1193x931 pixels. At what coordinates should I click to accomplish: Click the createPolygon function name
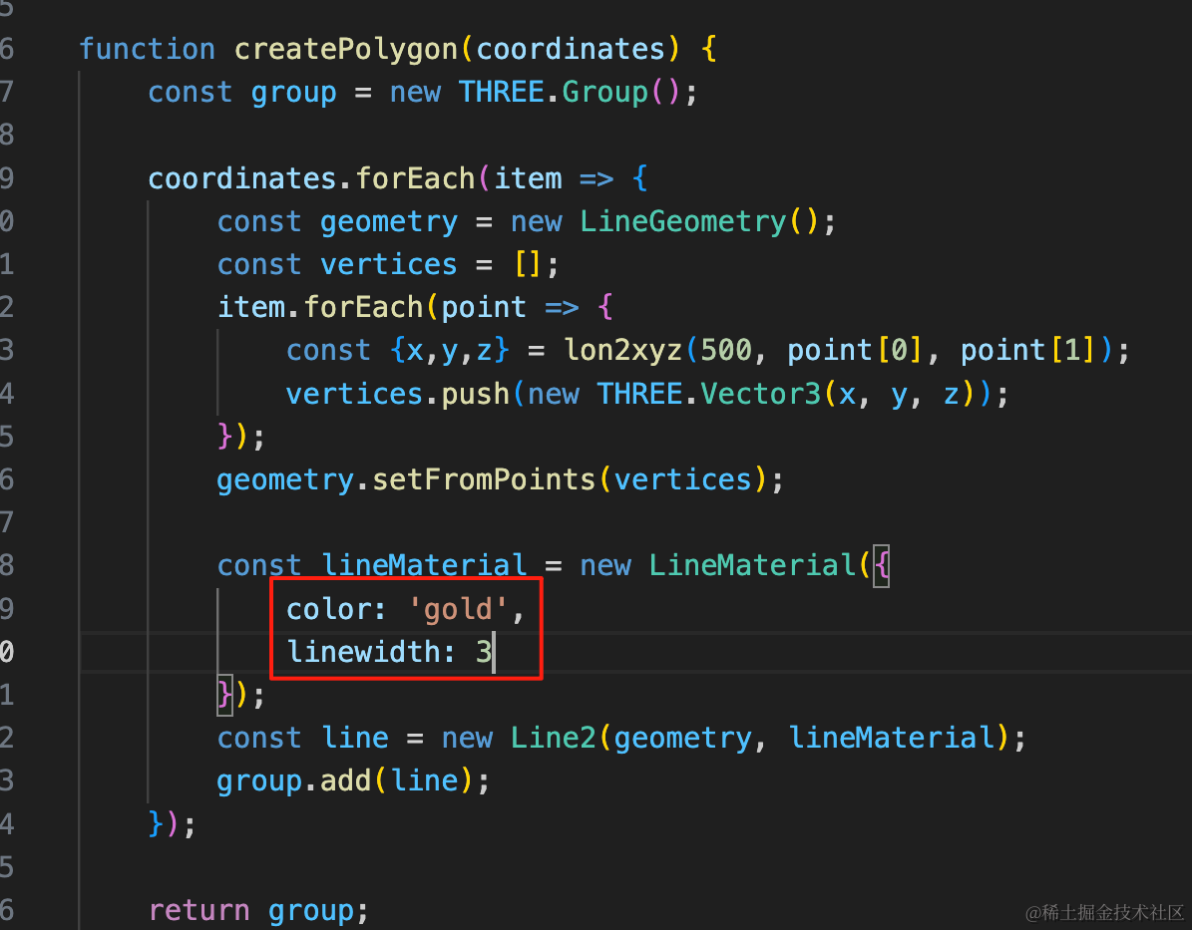(345, 50)
